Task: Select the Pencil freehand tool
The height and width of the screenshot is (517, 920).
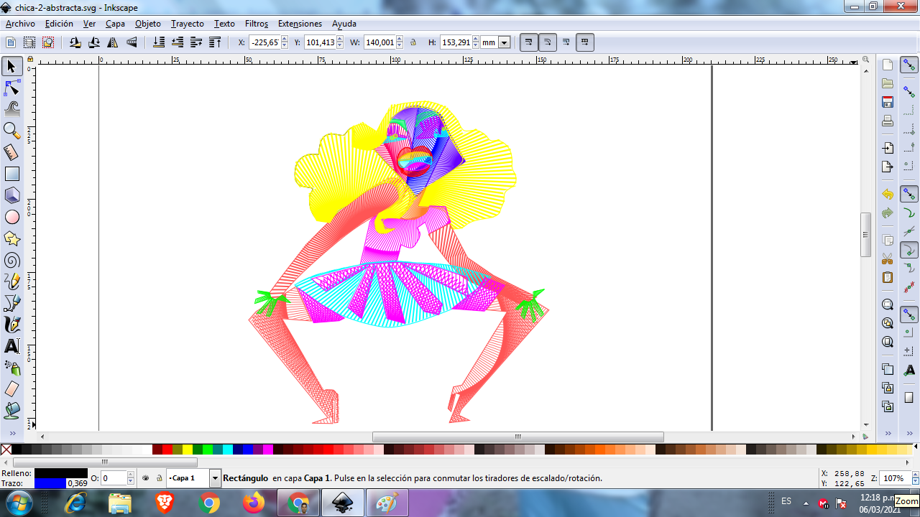Action: tap(11, 281)
